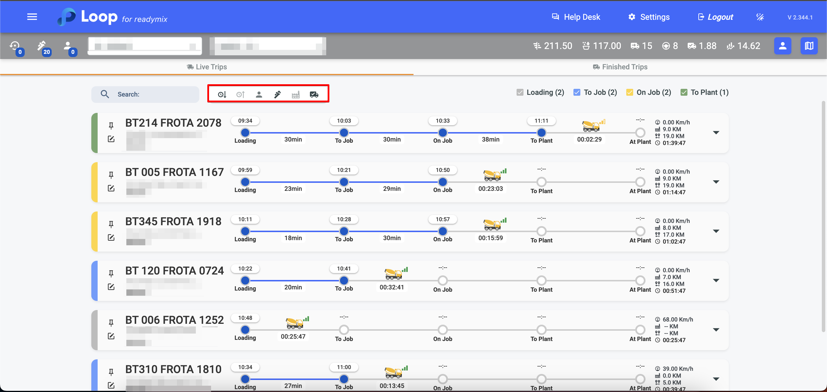Click the person sort icon in toolbar
The width and height of the screenshot is (827, 392).
[x=259, y=95]
